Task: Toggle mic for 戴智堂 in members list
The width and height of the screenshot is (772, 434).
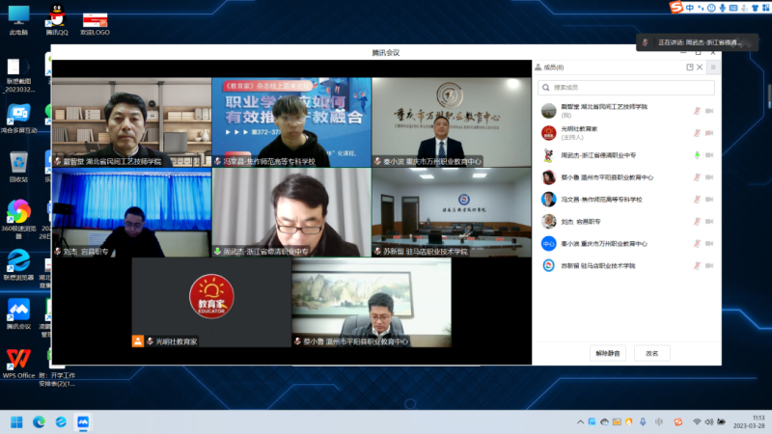Action: point(697,111)
